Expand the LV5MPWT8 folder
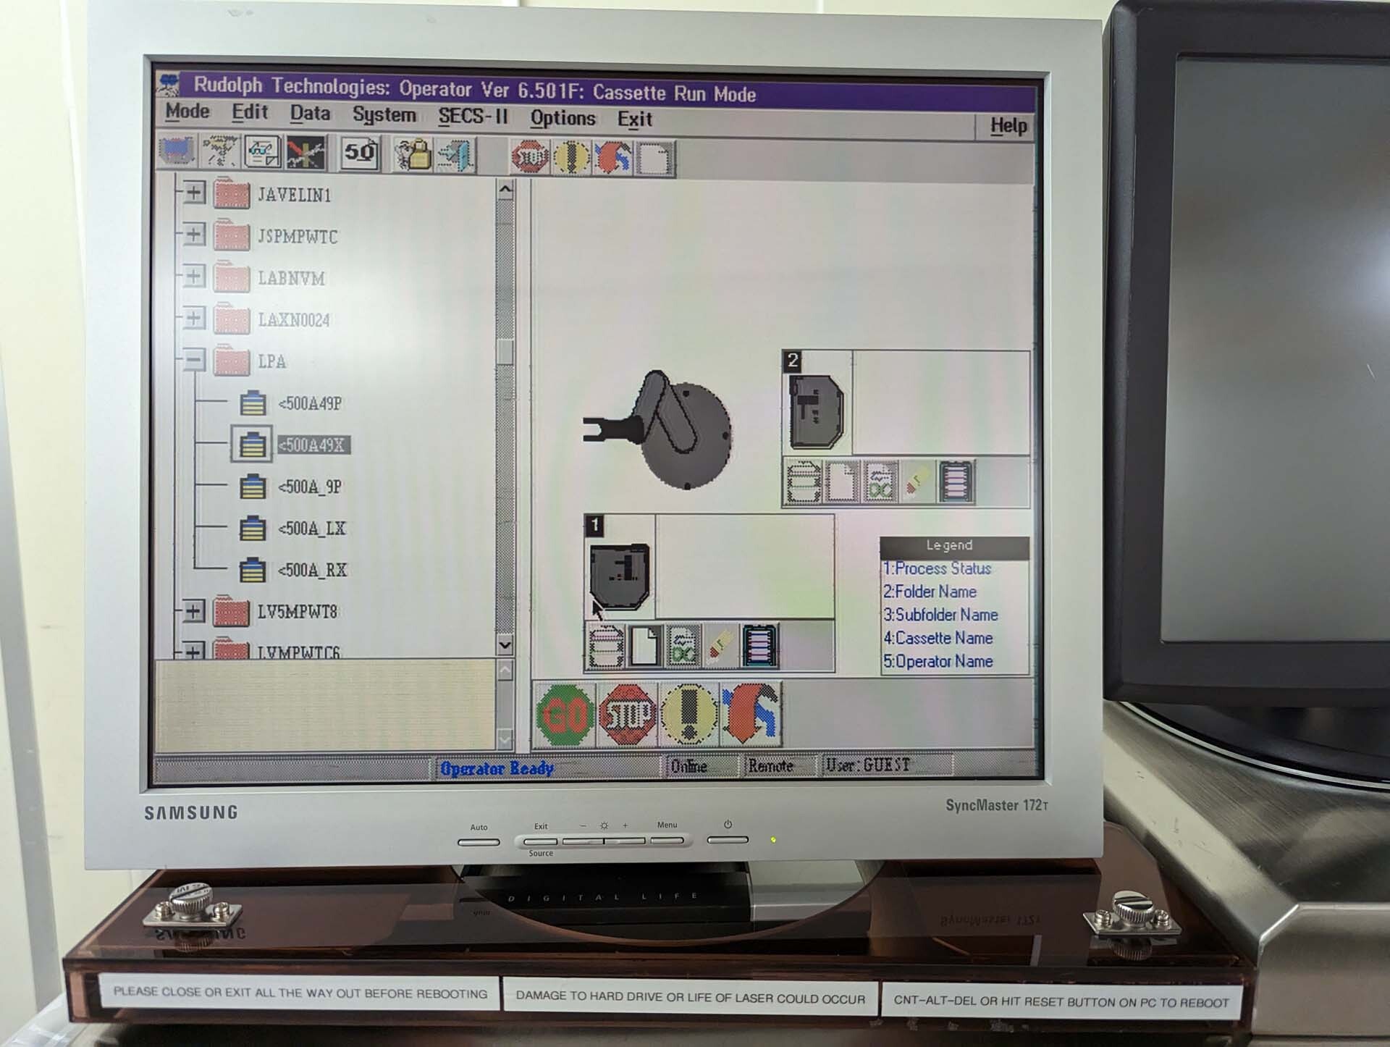 (193, 611)
